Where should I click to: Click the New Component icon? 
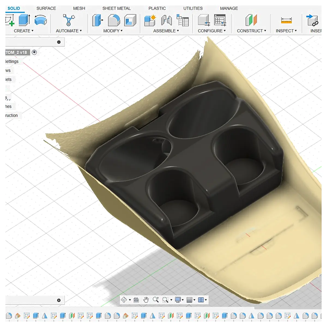coord(150,20)
